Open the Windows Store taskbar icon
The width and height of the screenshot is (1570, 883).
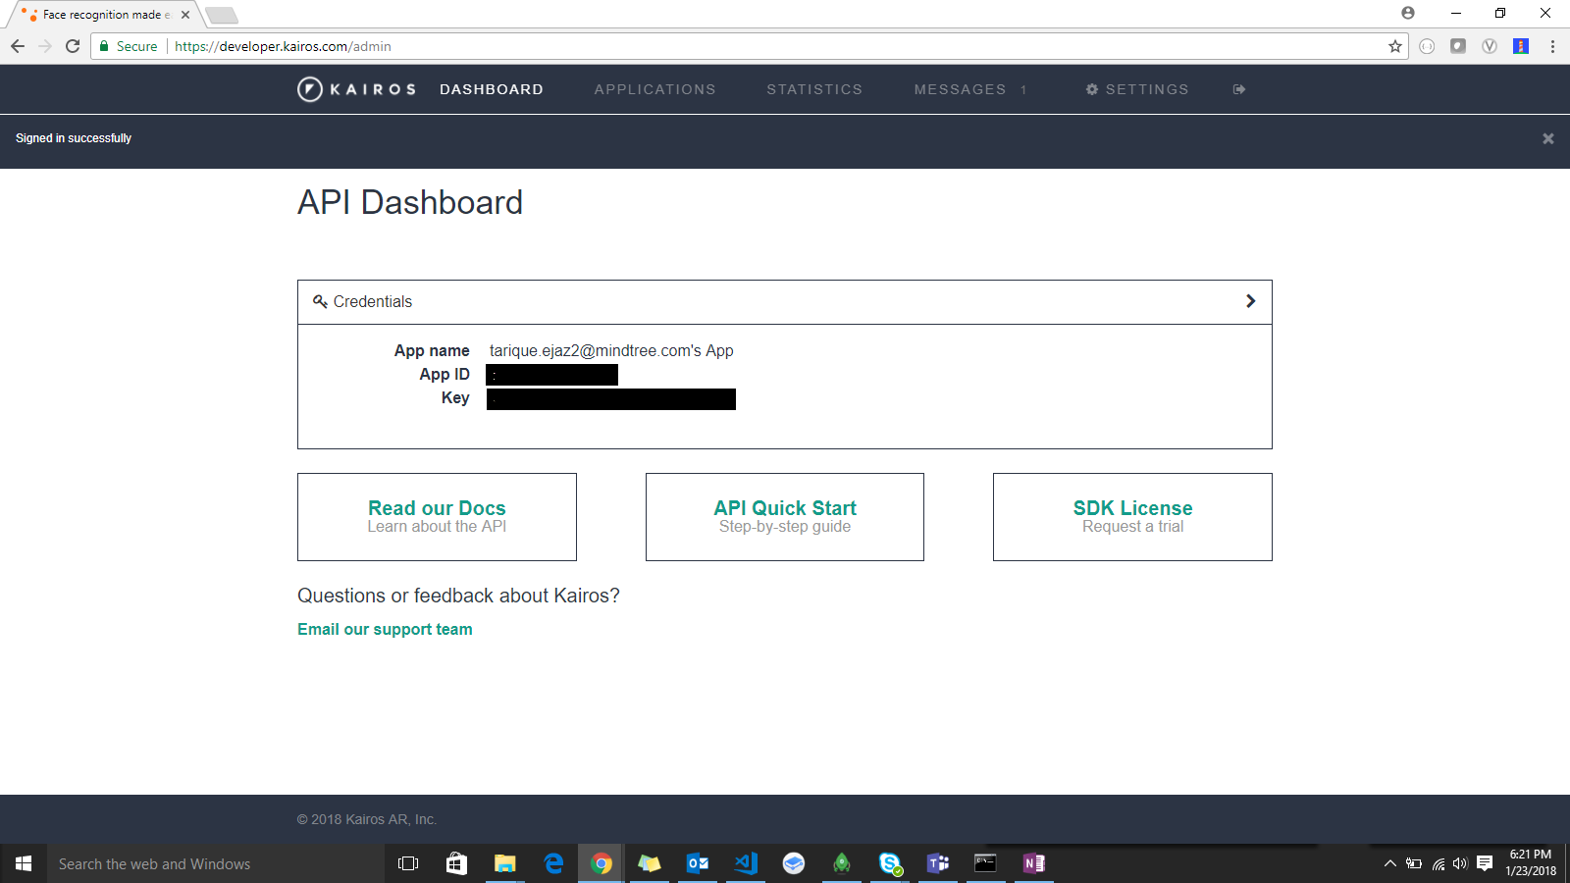pyautogui.click(x=456, y=863)
